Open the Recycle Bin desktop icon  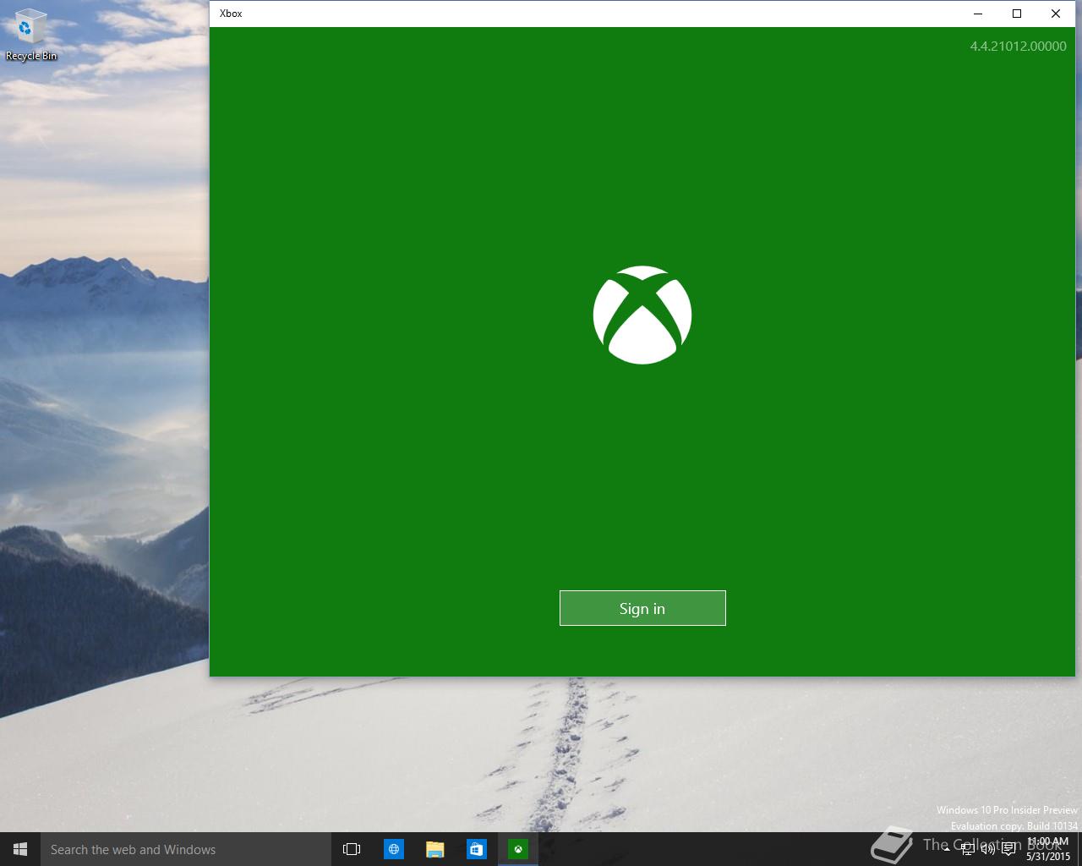[x=31, y=36]
